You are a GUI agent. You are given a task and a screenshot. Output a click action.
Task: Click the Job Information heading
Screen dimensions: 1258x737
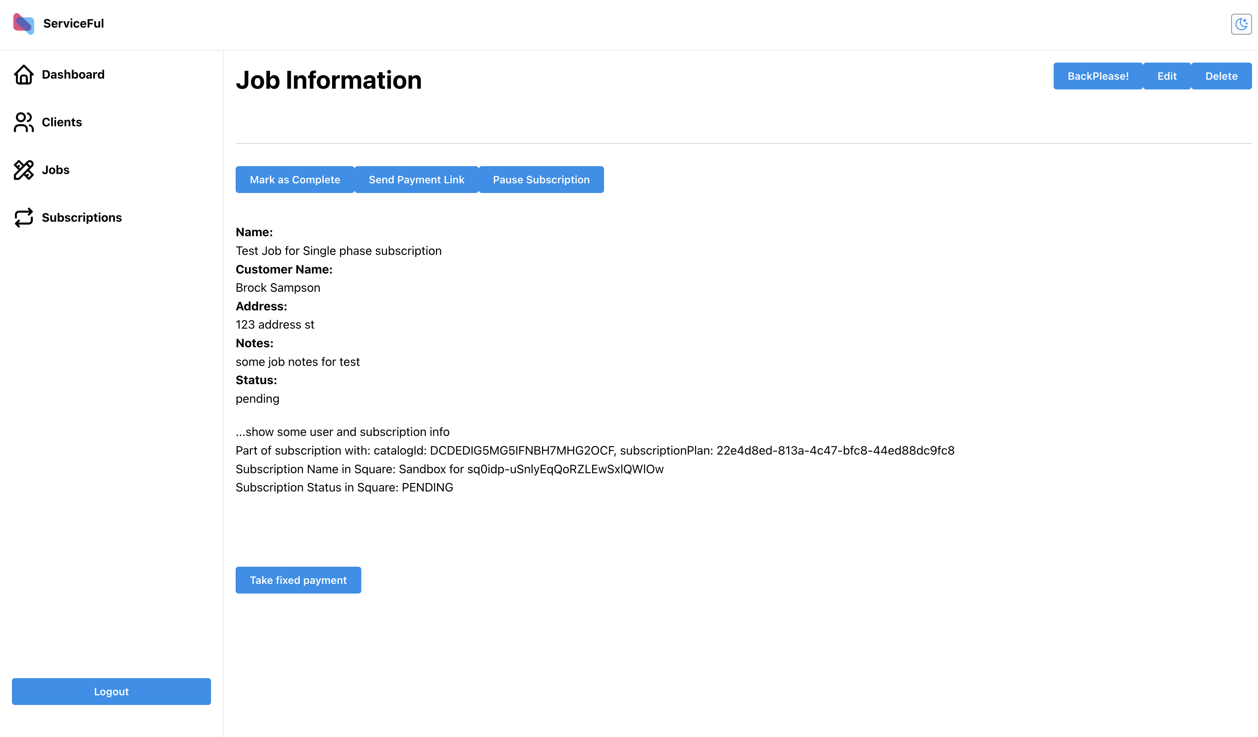point(328,80)
